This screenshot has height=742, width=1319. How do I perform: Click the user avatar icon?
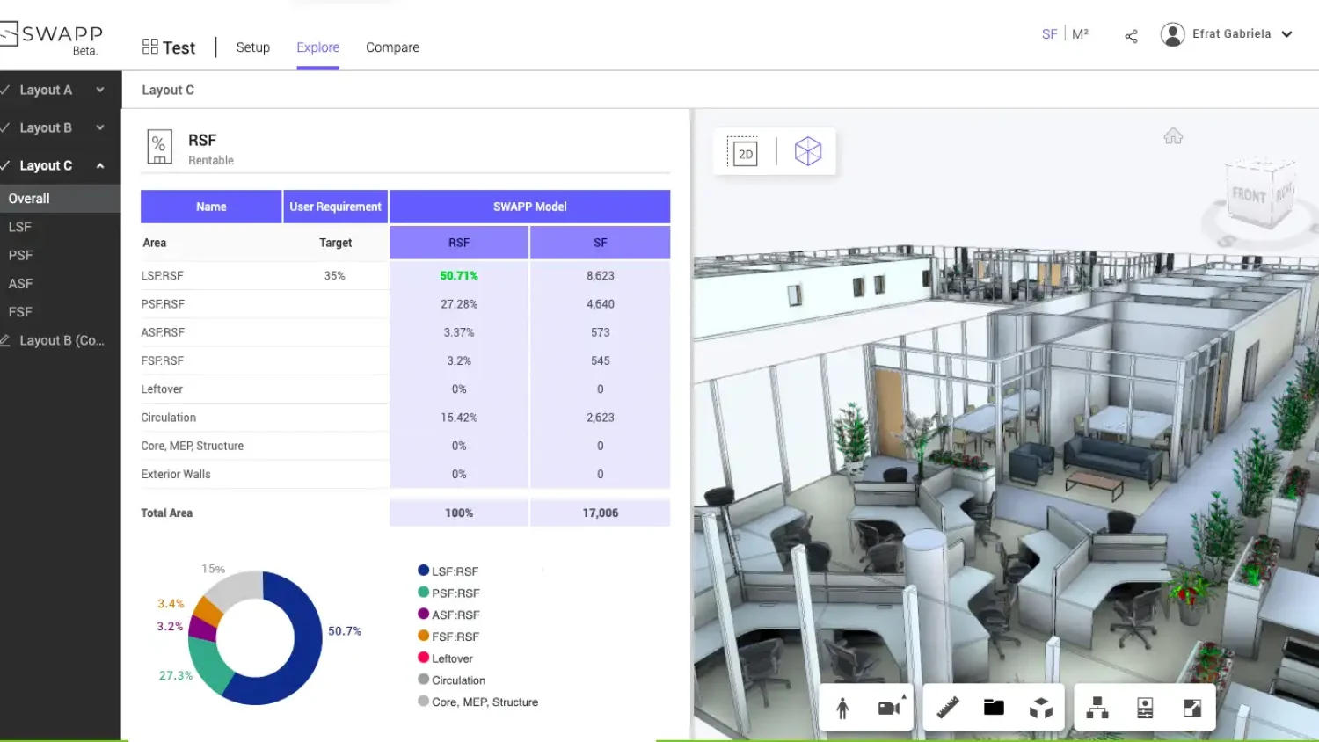coord(1172,34)
